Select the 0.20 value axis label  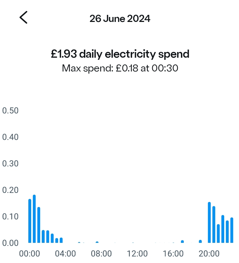[10, 190]
